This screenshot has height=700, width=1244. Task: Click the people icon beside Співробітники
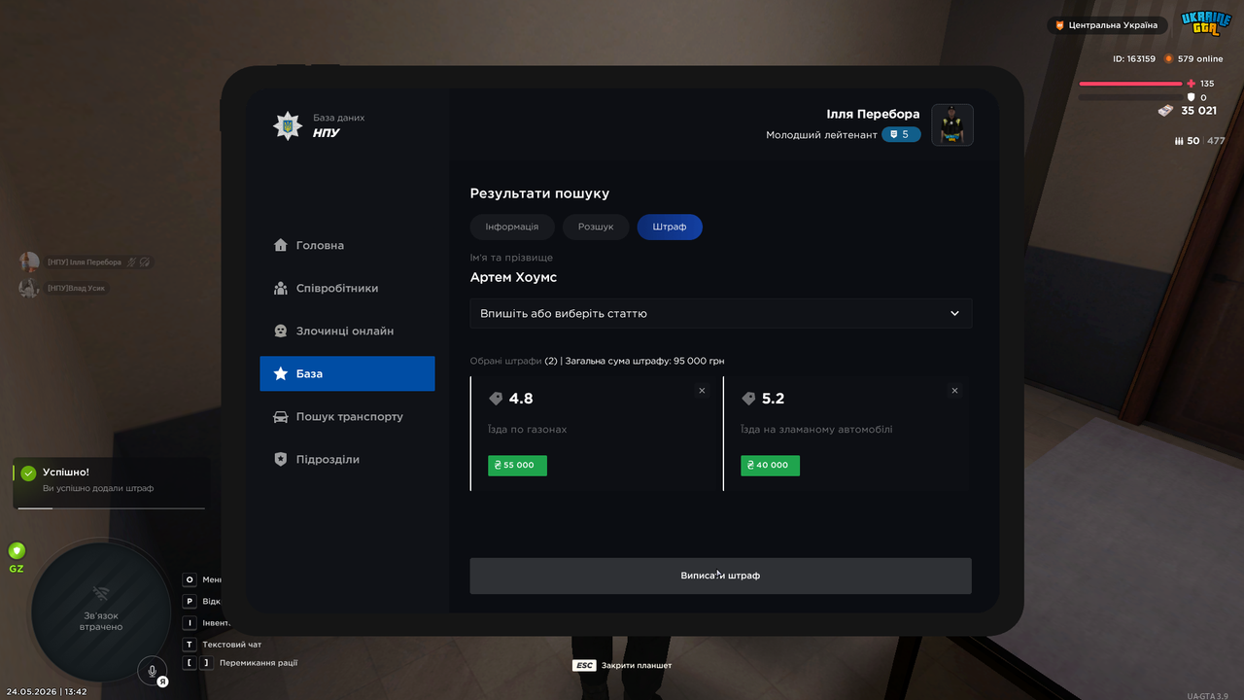[x=281, y=288]
